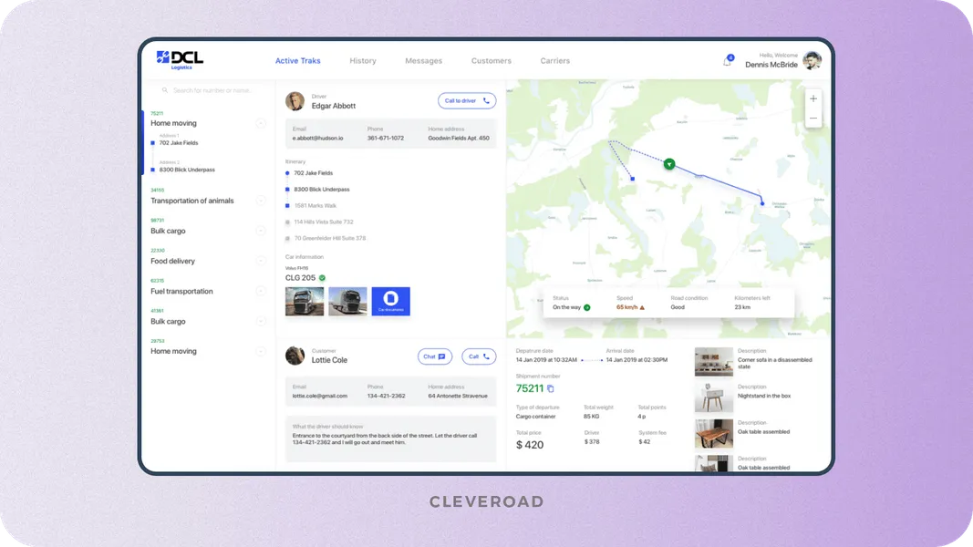Select itinerary stop 70 Greenfelder Hill Suite 378

329,238
